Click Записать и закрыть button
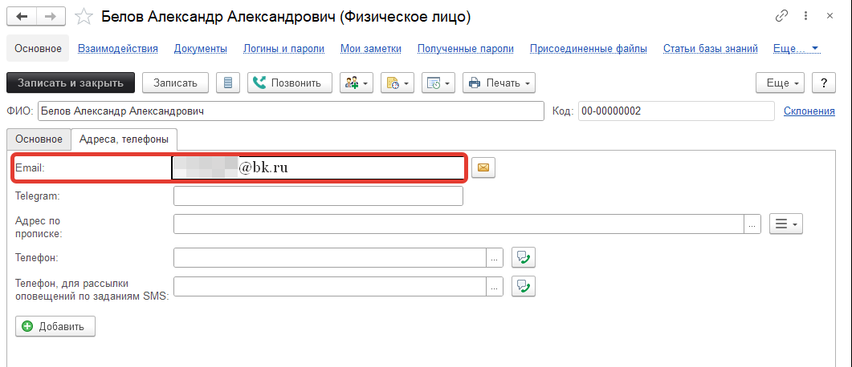The width and height of the screenshot is (852, 367). (x=70, y=83)
